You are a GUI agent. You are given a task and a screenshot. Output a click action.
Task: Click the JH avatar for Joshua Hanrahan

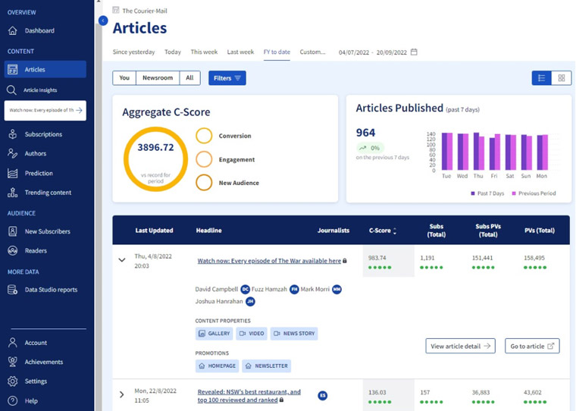point(250,302)
